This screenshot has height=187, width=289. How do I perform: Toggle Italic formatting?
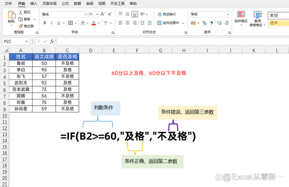[51, 23]
